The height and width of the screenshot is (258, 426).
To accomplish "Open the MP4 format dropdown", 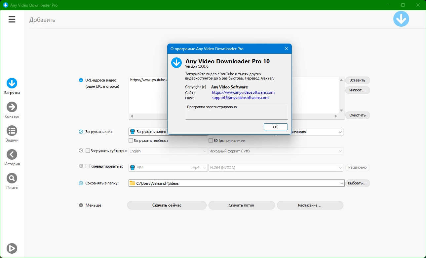I will (168, 168).
